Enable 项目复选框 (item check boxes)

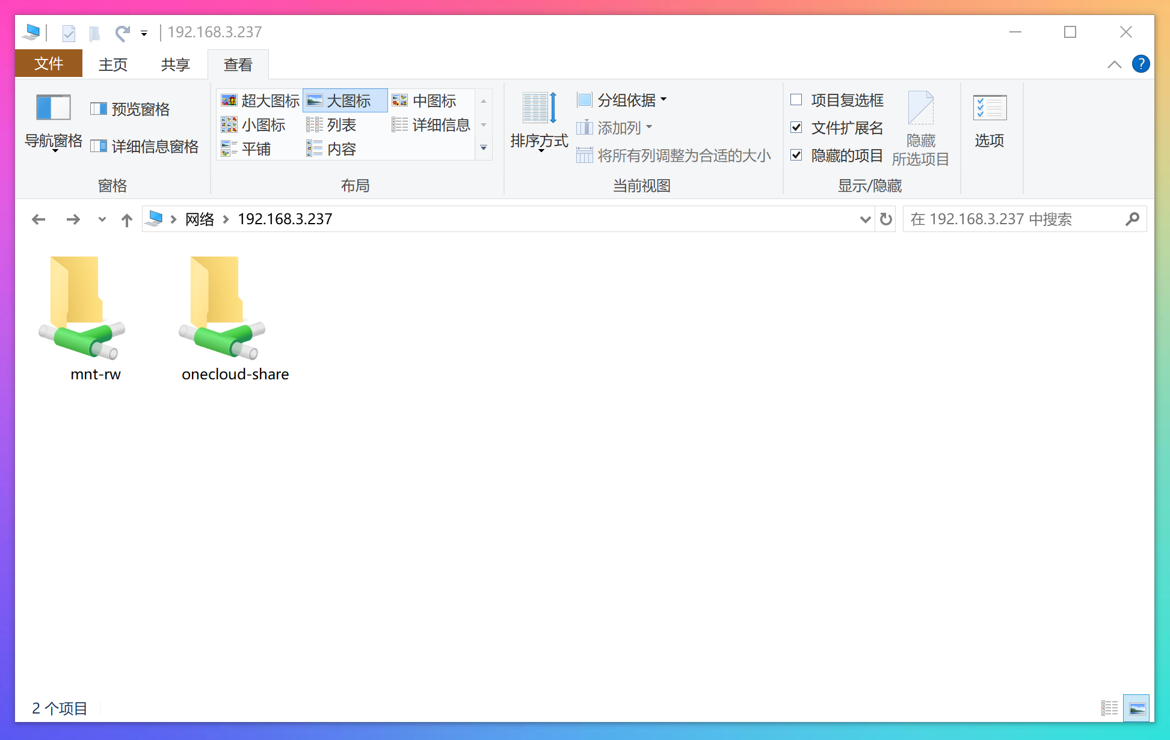click(796, 100)
